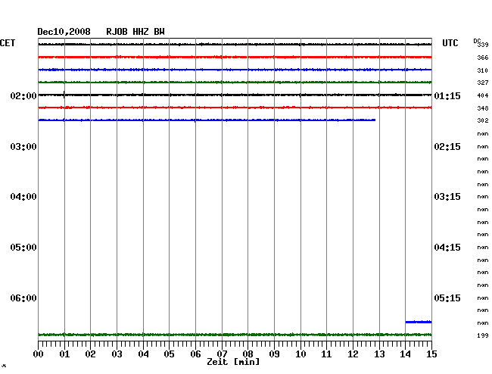Click the "14" minute tick label
Viewport: 492px width, 374px height.
coord(406,354)
